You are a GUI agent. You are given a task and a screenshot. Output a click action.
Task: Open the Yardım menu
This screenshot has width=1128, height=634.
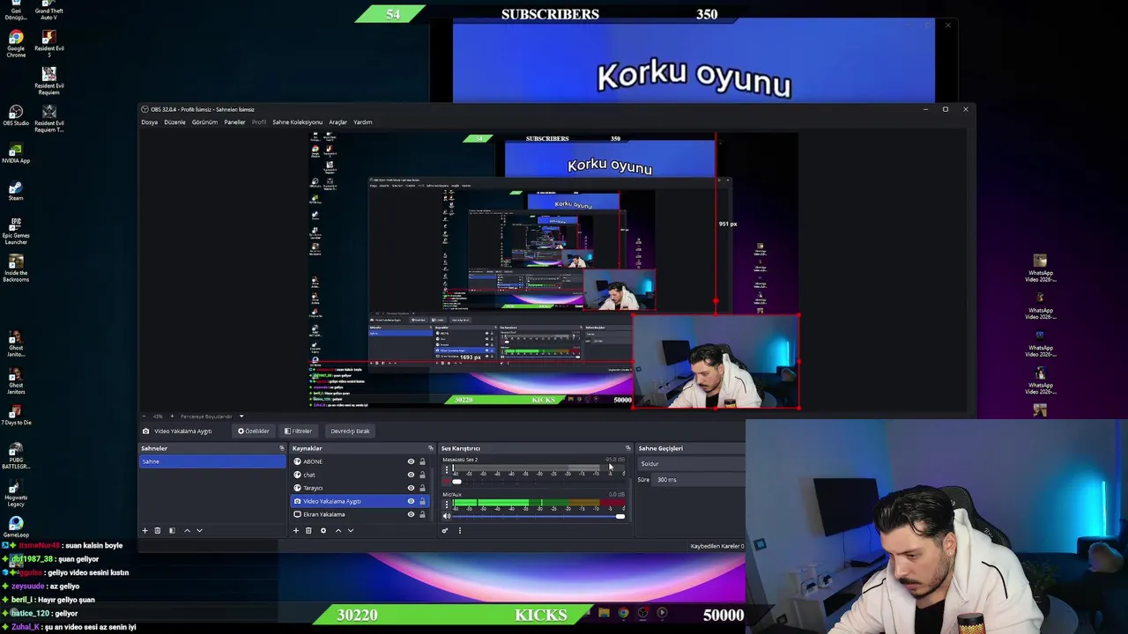point(362,122)
